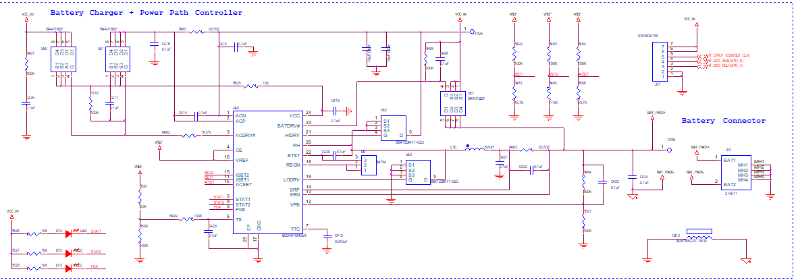Select the U49 BQ24610 charger IC block
Image resolution: width=798 pixels, height=280 pixels.
click(269, 173)
